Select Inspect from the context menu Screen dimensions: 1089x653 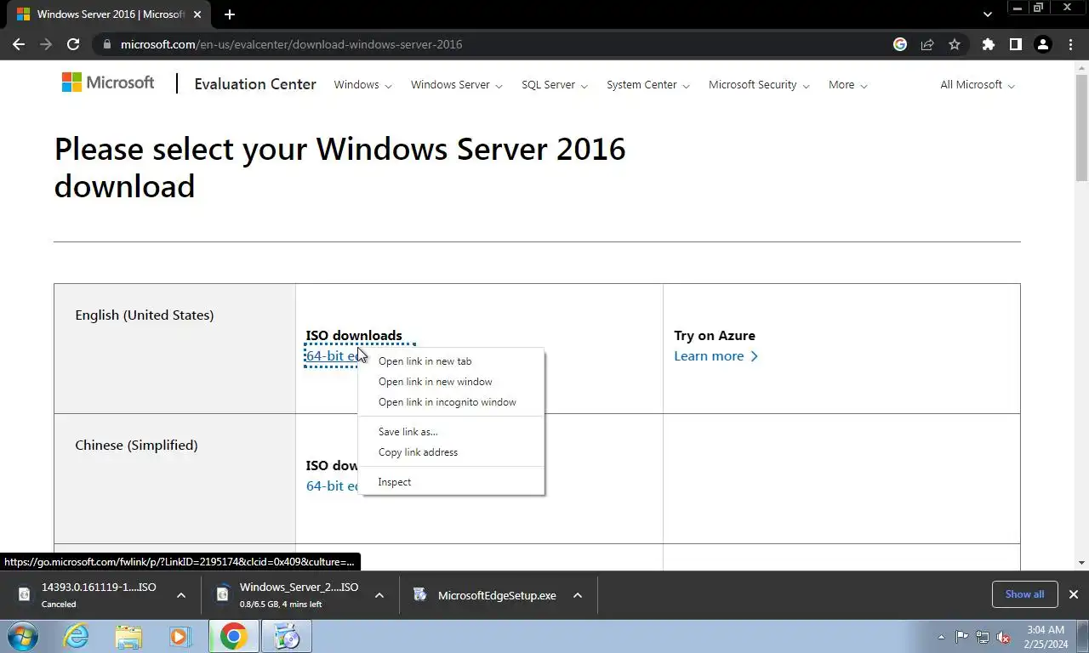click(451, 482)
